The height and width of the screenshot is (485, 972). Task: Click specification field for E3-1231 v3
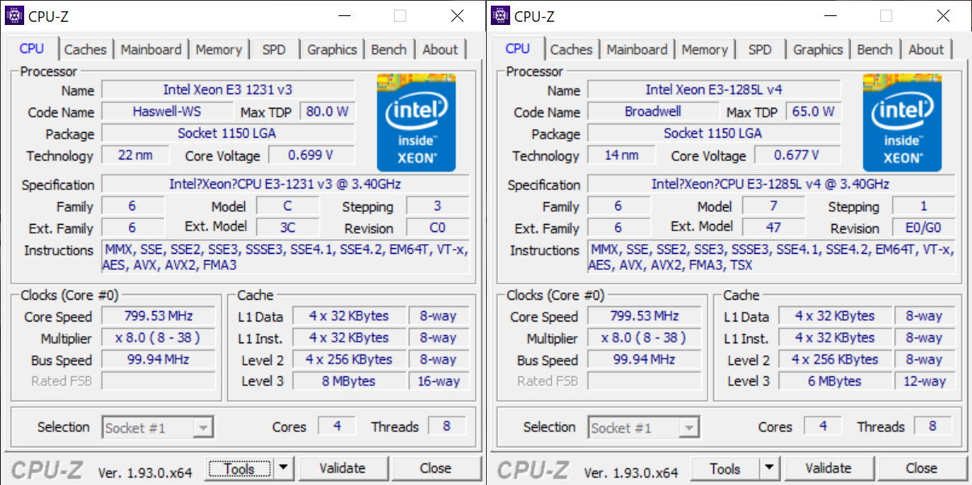click(x=285, y=184)
